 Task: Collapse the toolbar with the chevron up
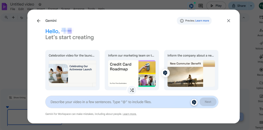[x=244, y=17]
